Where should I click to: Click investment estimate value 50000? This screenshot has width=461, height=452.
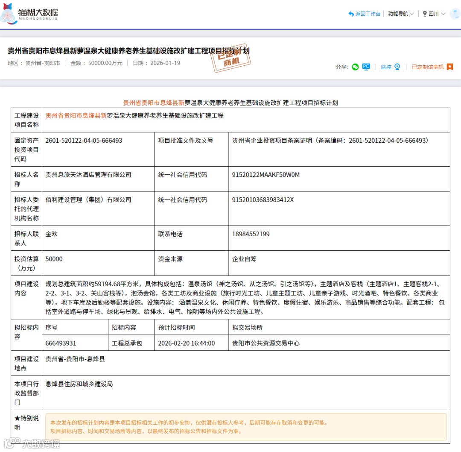(x=54, y=259)
